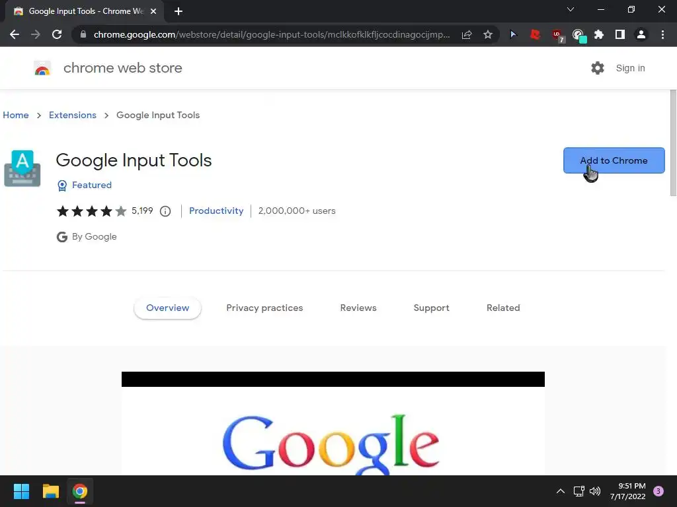Image resolution: width=677 pixels, height=507 pixels.
Task: Close the Google Input Tools tab
Action: coord(153,11)
